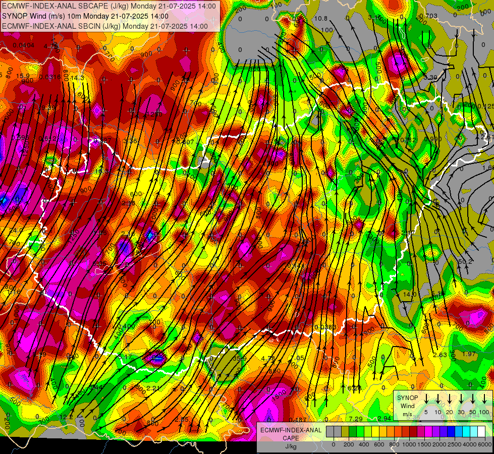The width and height of the screenshot is (494, 454).
Task: Pick the cyan swatch left of 4000 tick
Action: (x=466, y=432)
